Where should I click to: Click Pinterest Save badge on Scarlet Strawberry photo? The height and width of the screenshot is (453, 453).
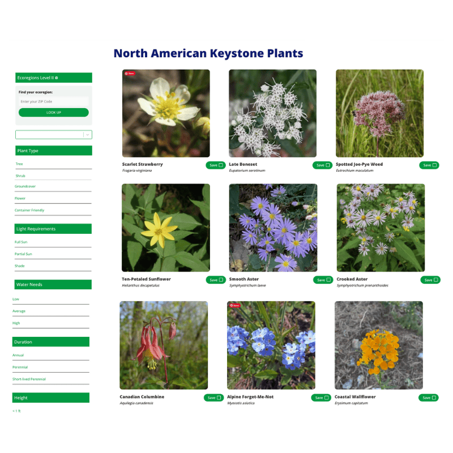[x=130, y=74]
